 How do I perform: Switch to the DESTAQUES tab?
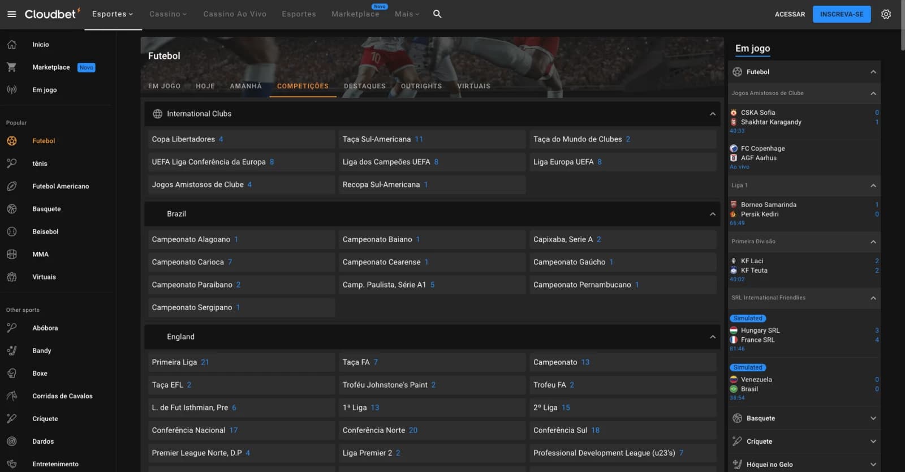coord(365,86)
